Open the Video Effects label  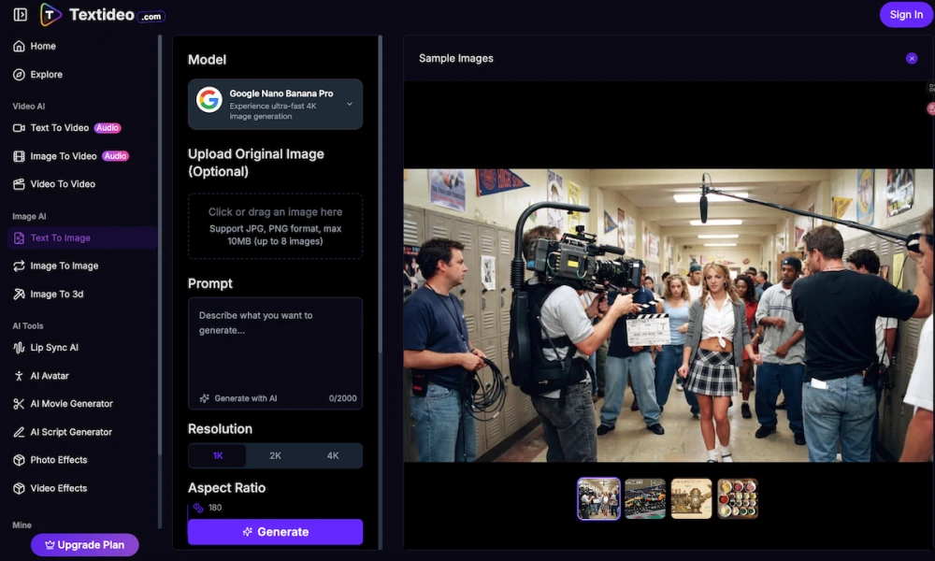coord(58,488)
